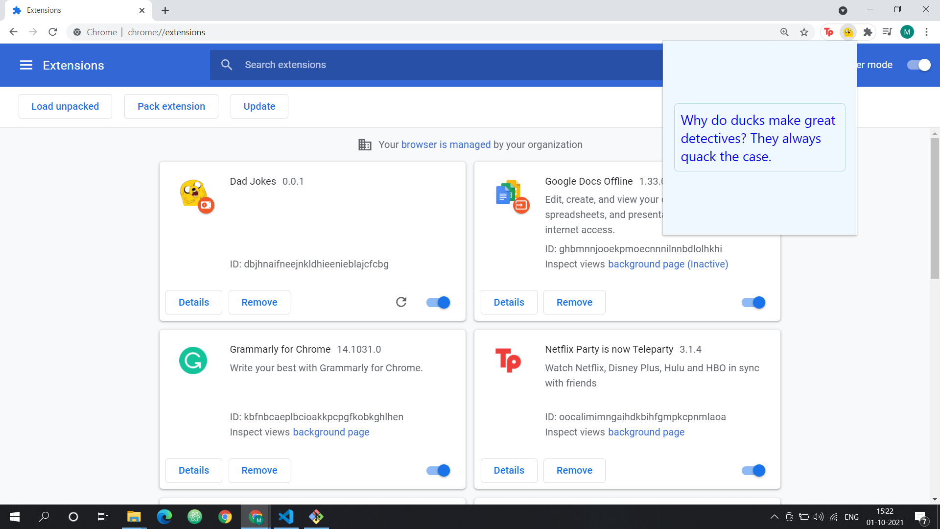Click the page zoom magnifier in the address bar
The image size is (940, 529).
(x=784, y=32)
